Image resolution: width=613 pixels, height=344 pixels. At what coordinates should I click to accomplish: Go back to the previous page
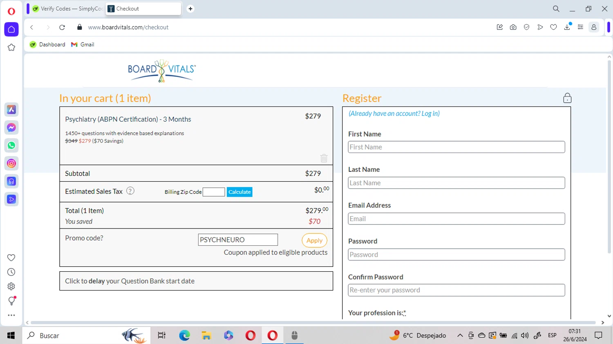click(32, 27)
